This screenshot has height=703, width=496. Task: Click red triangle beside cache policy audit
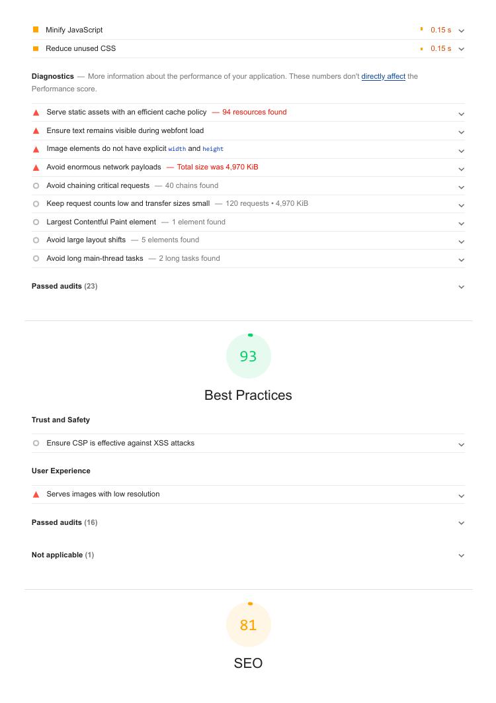(36, 113)
